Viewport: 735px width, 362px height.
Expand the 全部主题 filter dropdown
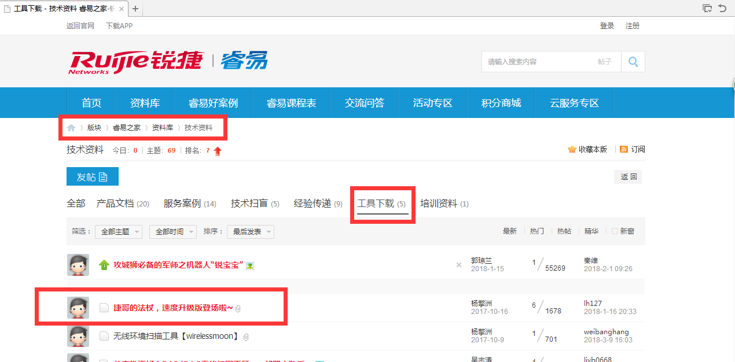pos(119,232)
